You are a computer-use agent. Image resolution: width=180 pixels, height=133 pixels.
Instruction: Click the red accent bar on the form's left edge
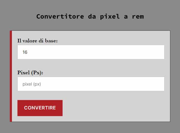tap(11, 76)
